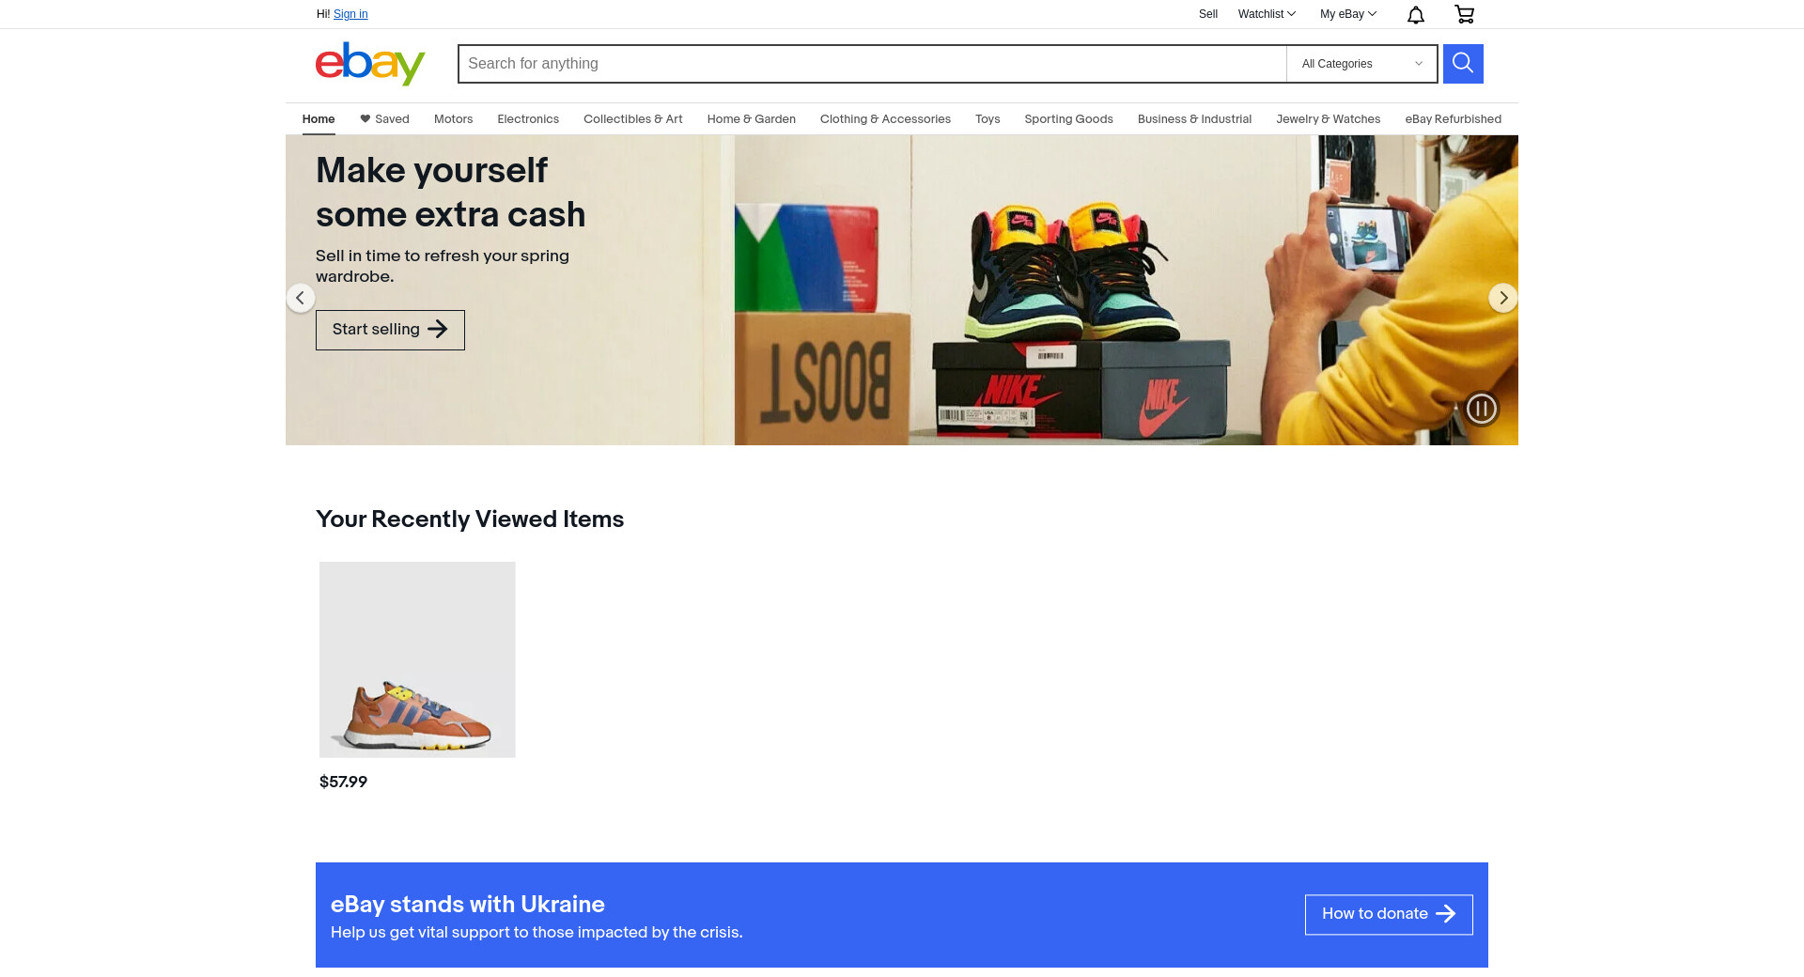Click the Sell link in header

pyautogui.click(x=1208, y=14)
